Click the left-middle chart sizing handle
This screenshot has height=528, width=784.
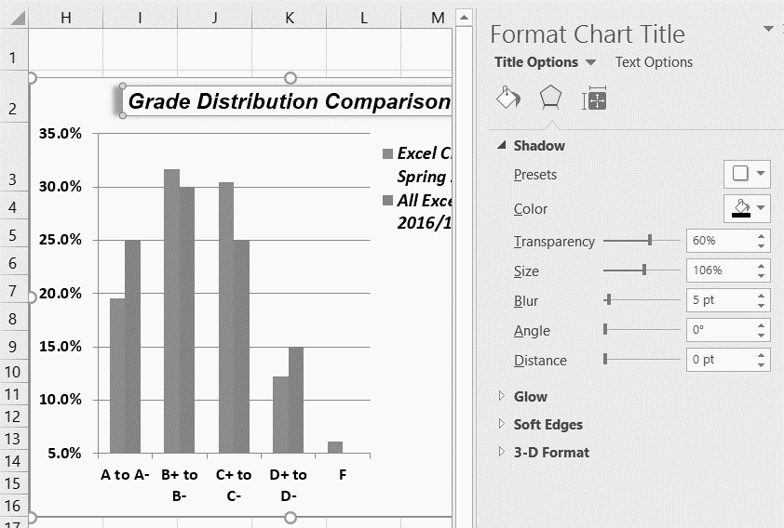32,297
